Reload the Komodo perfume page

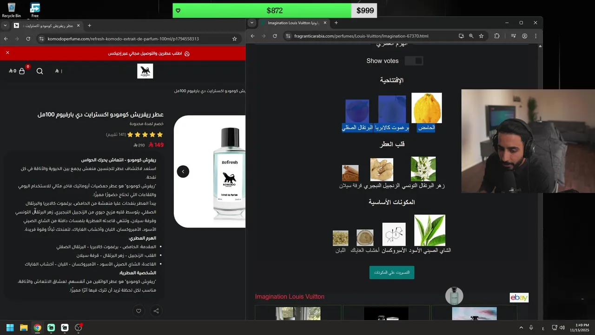28,39
